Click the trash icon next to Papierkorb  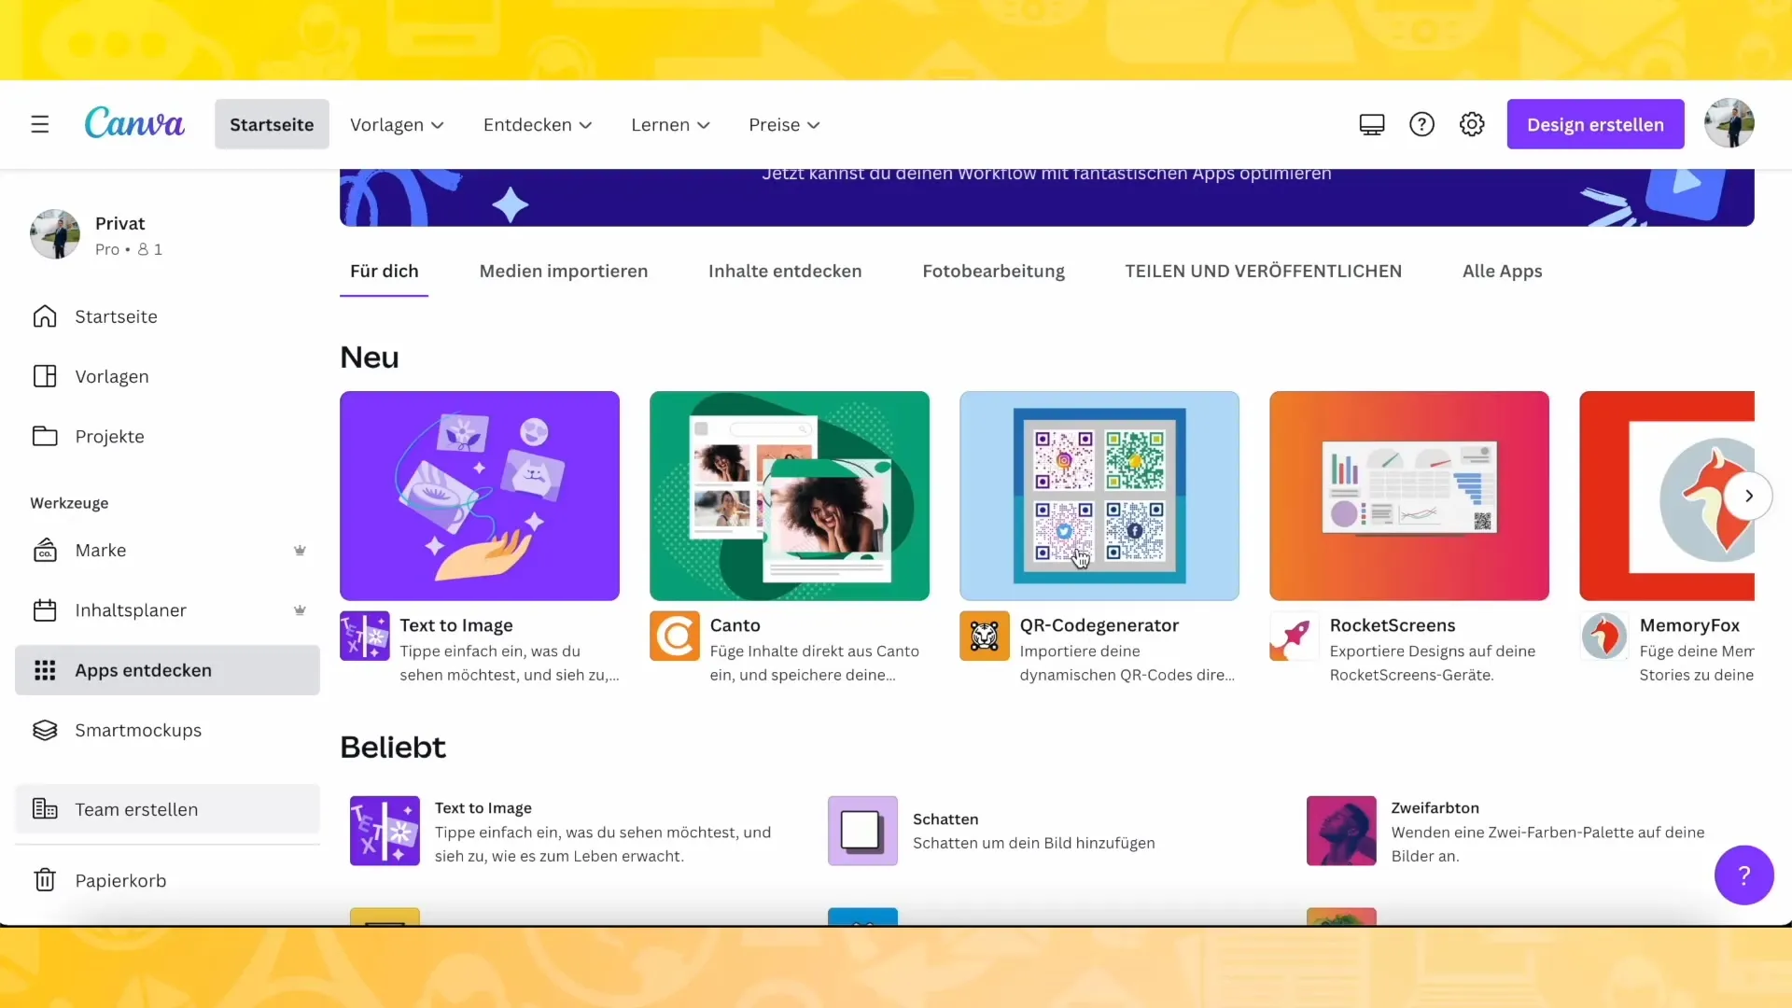click(x=45, y=880)
